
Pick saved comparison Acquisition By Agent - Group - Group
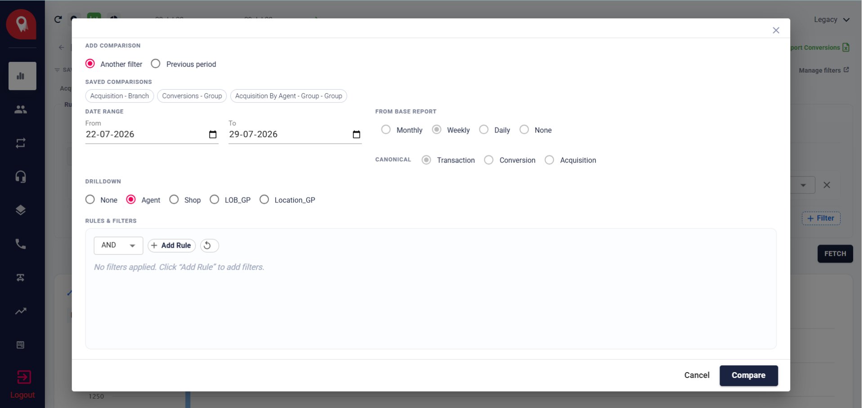pyautogui.click(x=289, y=96)
